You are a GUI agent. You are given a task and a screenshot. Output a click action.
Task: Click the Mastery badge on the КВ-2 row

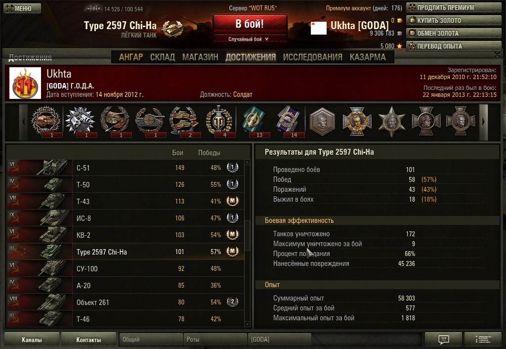coord(232,234)
